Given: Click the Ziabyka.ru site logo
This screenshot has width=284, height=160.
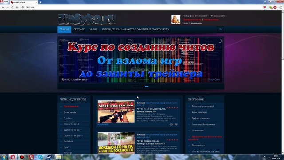Looking at the screenshot, I should (87, 19).
